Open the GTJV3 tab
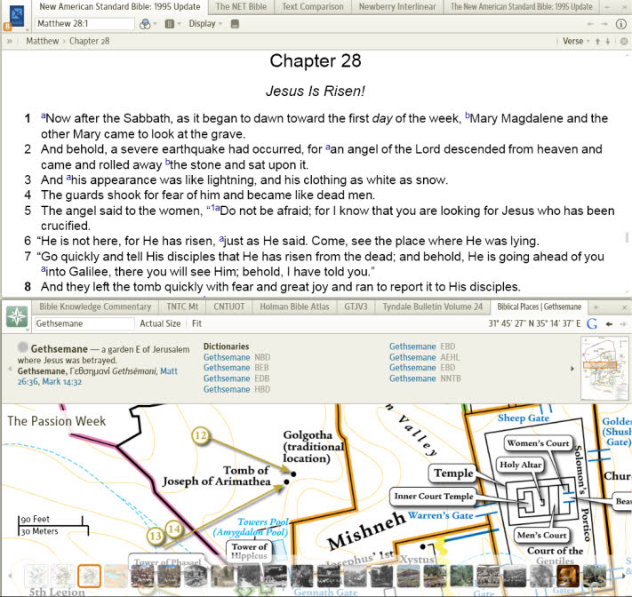 point(356,307)
